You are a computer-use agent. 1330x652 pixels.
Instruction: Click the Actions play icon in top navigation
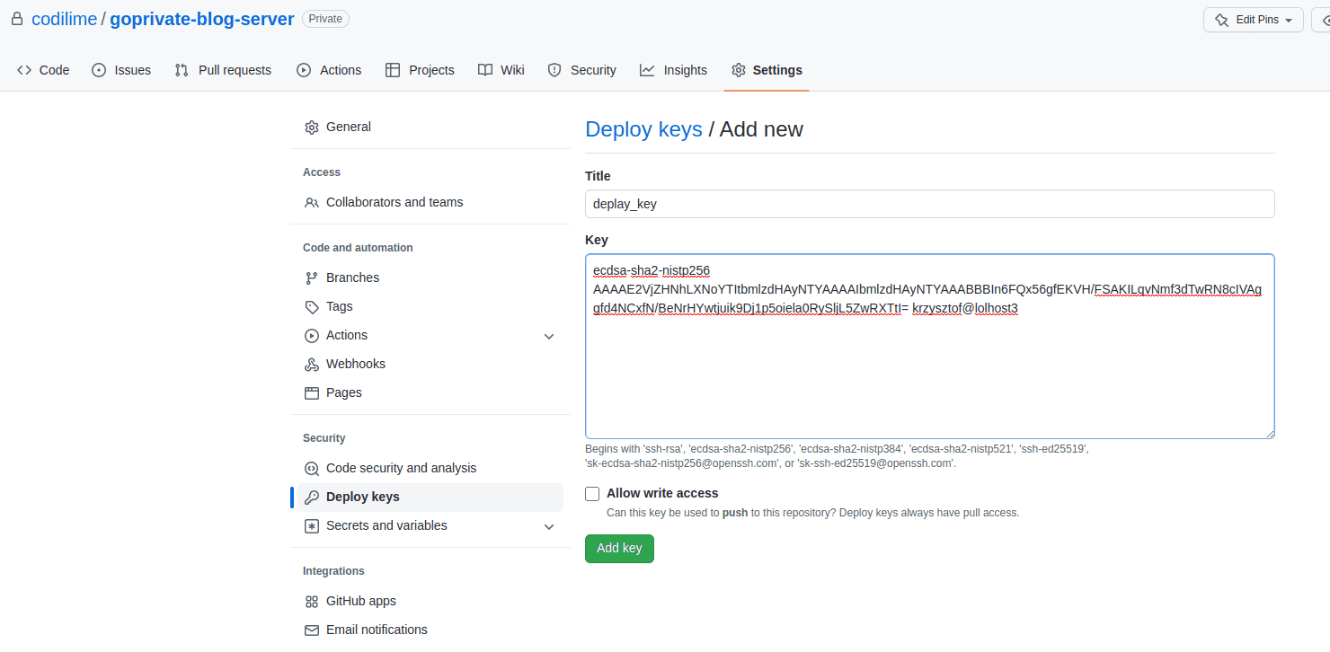pos(304,69)
